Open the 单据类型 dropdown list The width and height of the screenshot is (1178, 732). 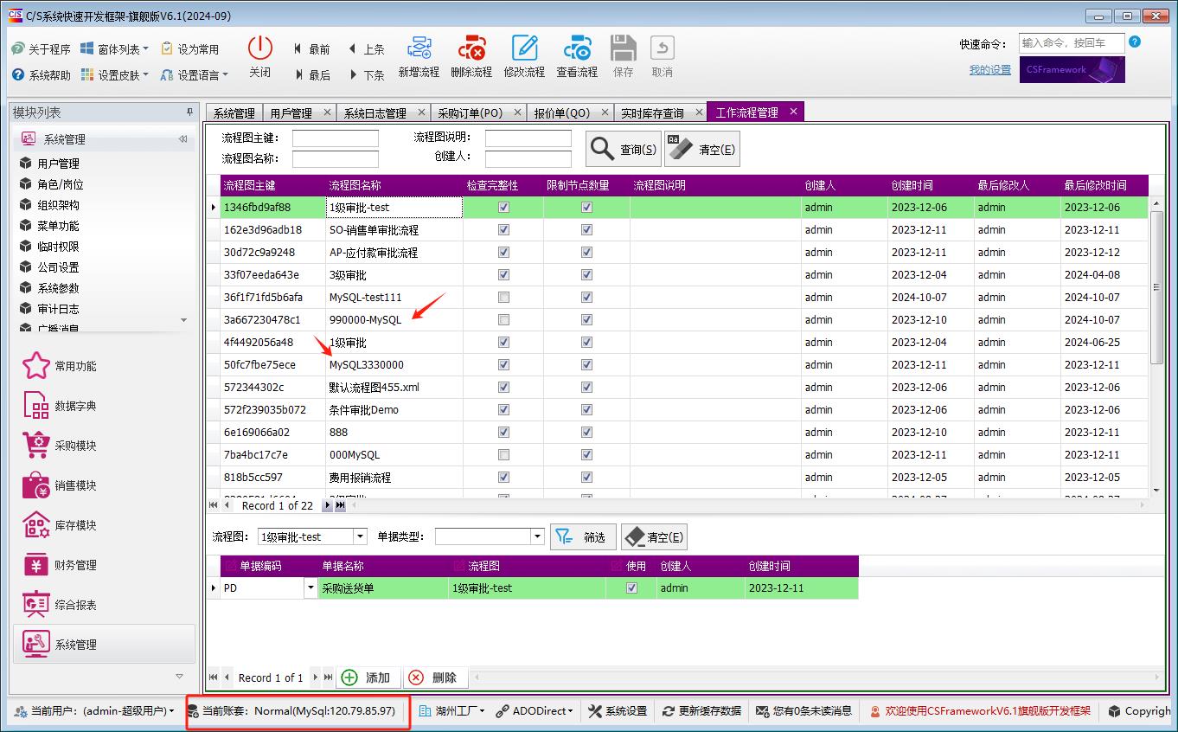537,537
